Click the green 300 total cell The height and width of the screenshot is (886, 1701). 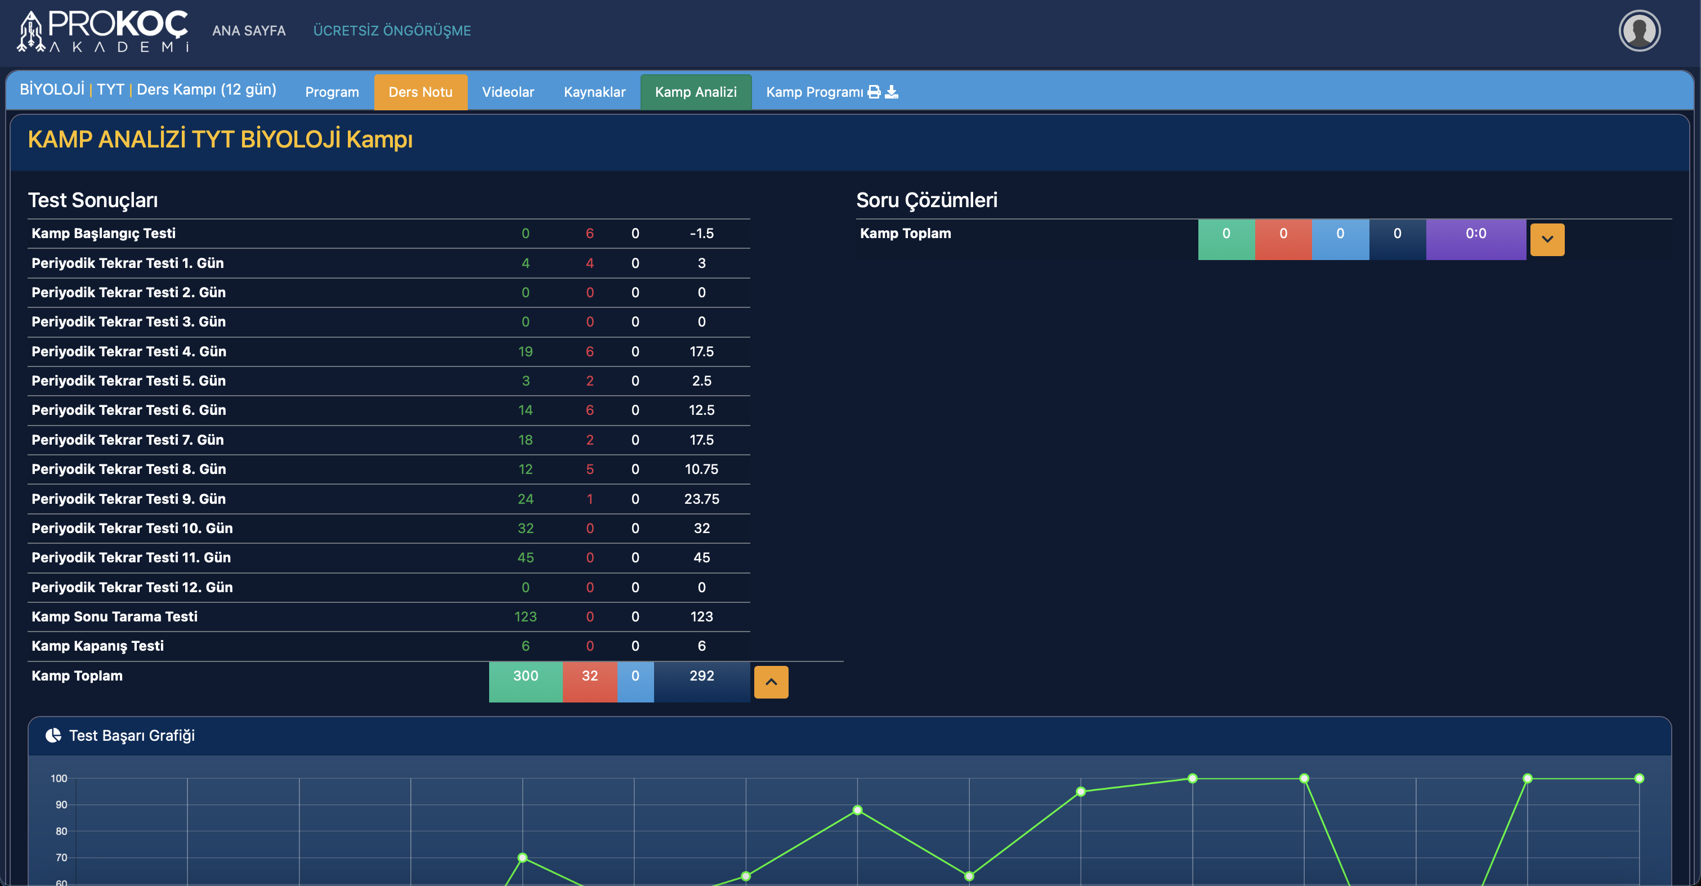525,681
